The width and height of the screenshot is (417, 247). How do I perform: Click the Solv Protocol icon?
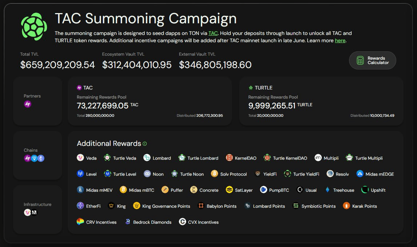click(214, 174)
